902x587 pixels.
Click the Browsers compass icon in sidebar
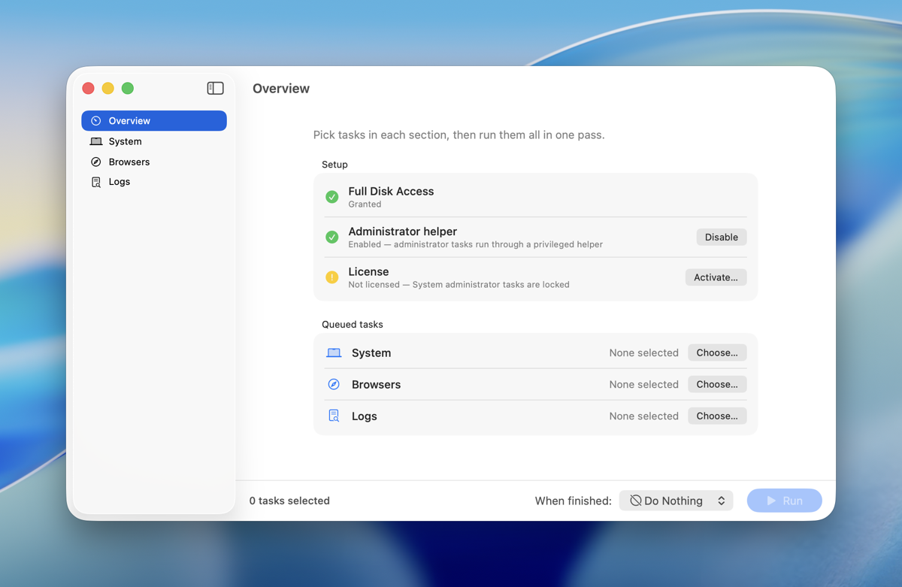click(x=96, y=162)
